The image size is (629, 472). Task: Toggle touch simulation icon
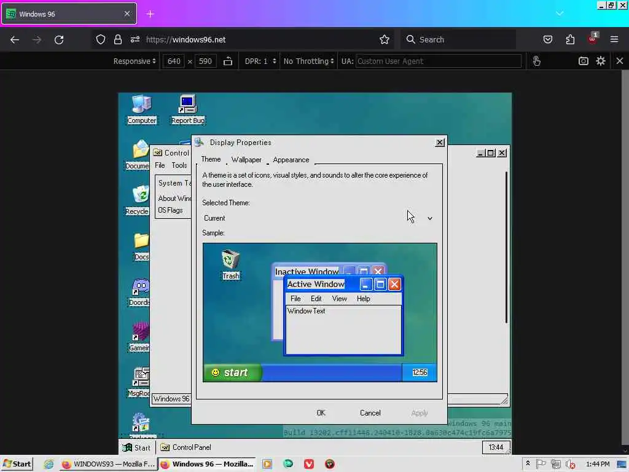537,61
